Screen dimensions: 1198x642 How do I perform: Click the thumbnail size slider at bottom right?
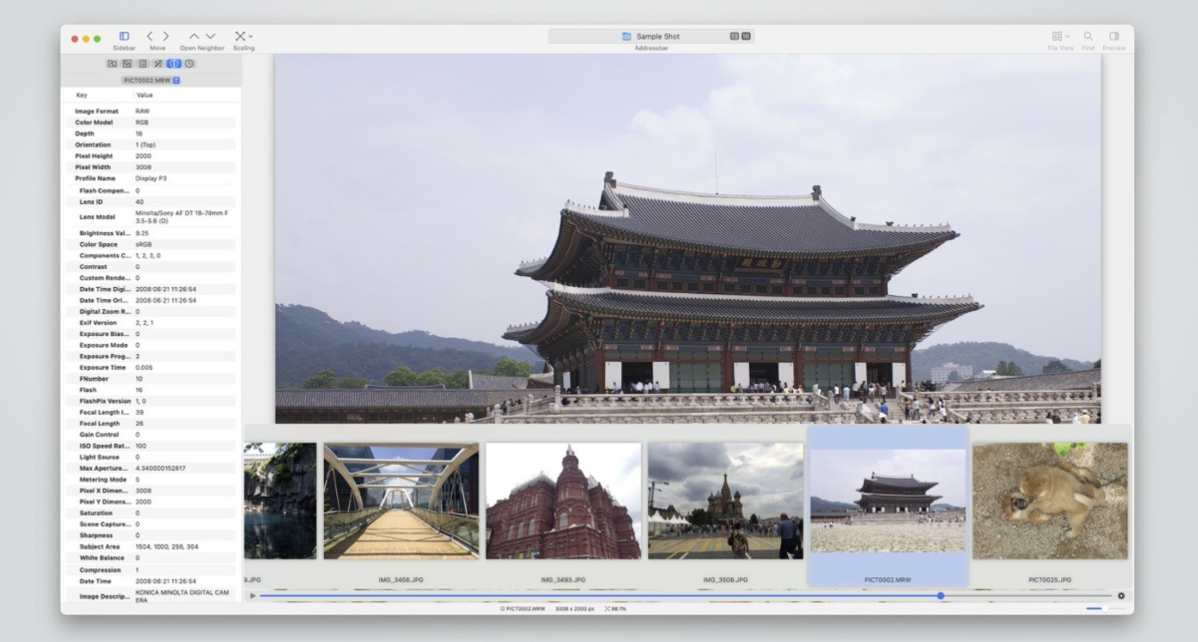(1104, 608)
